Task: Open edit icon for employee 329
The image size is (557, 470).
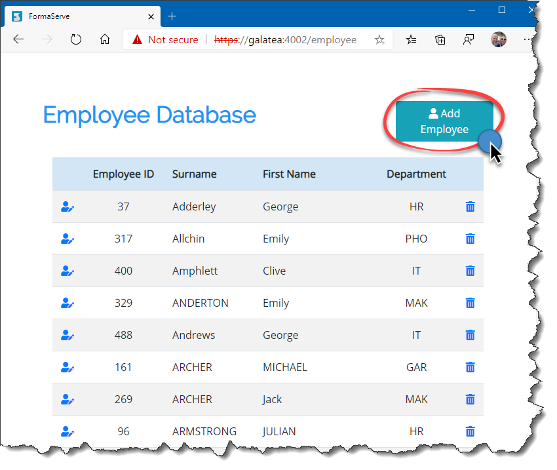Action: pyautogui.click(x=67, y=303)
